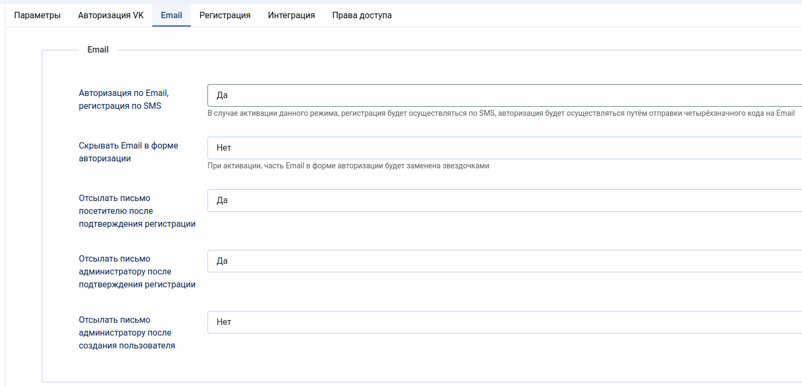Open the Скрывать Email в форме авторизации dropdown
Viewport: 802px width, 386px height.
504,148
